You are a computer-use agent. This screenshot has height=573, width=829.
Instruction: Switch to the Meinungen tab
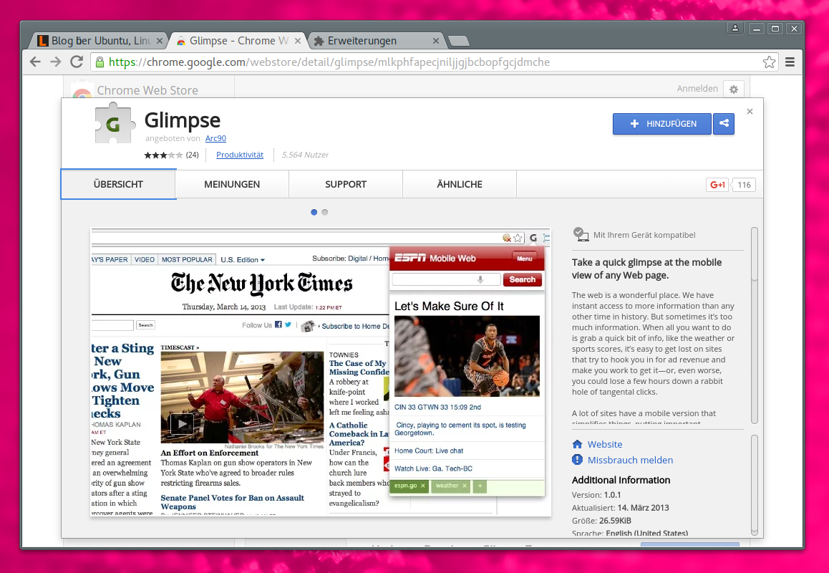tap(231, 184)
